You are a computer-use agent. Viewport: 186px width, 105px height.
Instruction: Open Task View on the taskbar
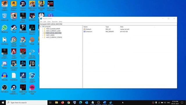click(50, 102)
